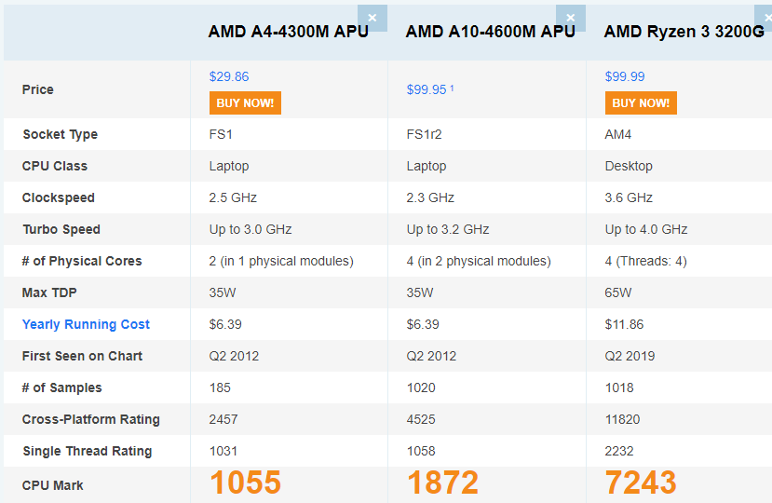The width and height of the screenshot is (772, 503).
Task: Click the First Seen on Chart label
Action: [x=82, y=356]
